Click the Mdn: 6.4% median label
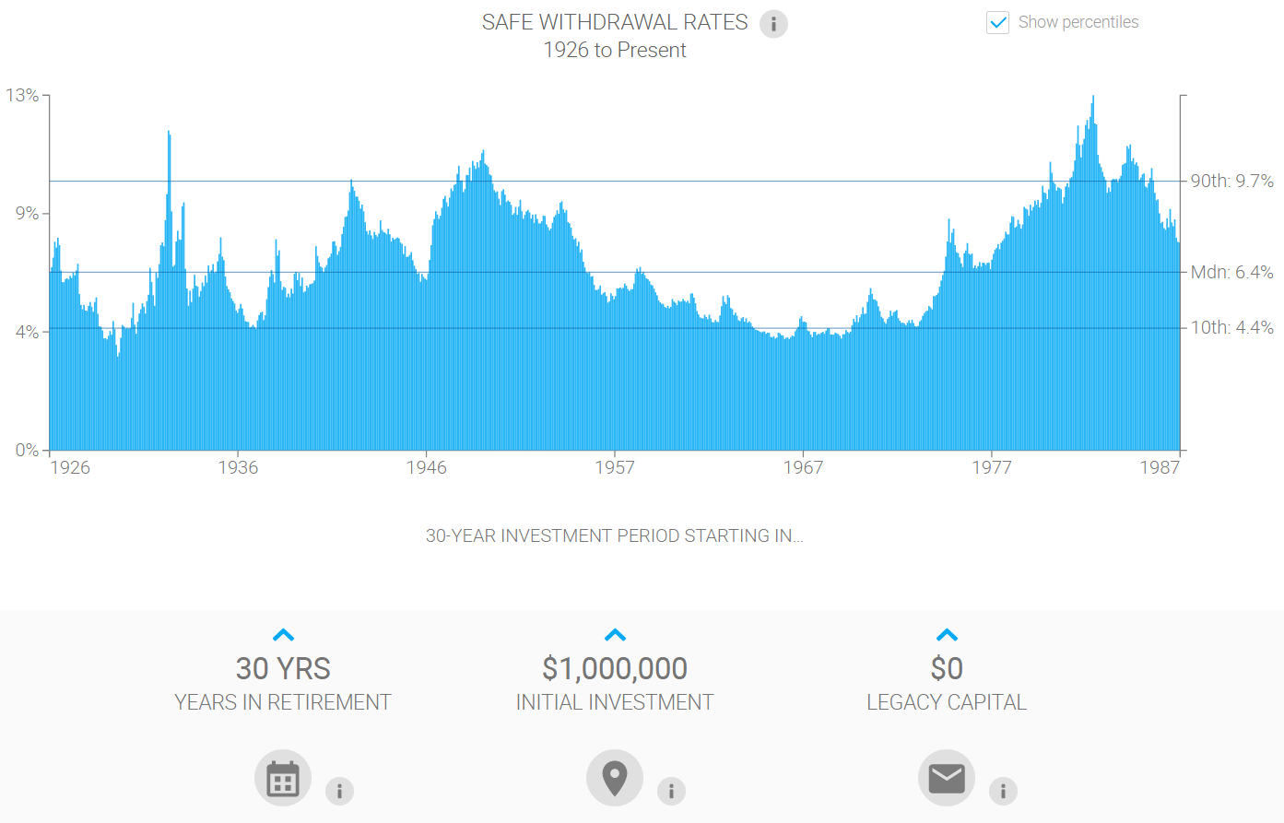Screen dimensions: 1284x823 pyautogui.click(x=1231, y=272)
